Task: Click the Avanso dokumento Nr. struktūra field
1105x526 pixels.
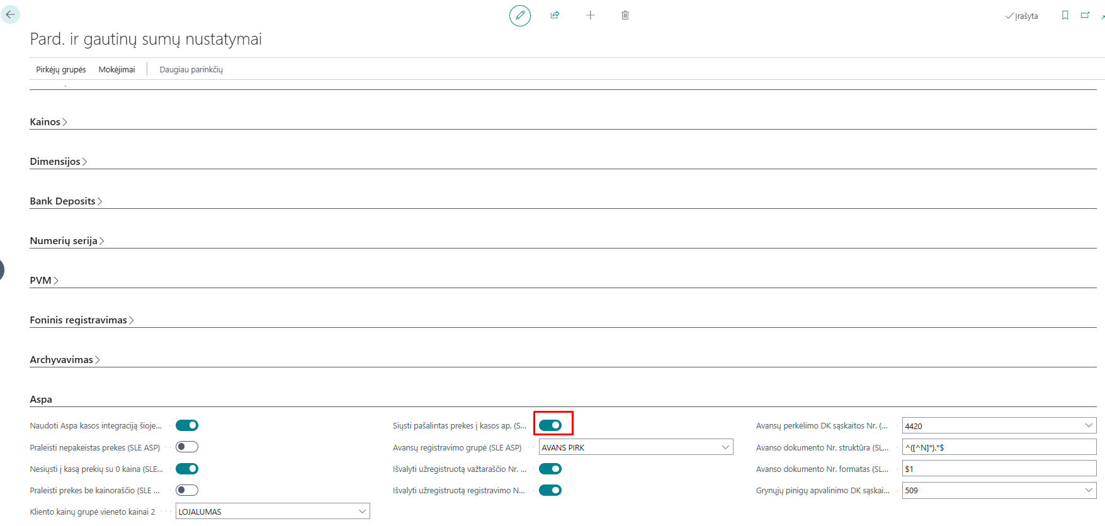Action: (999, 447)
